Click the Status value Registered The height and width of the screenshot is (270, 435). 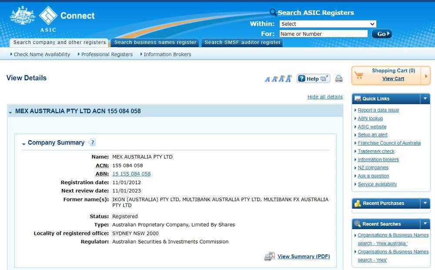click(x=125, y=216)
